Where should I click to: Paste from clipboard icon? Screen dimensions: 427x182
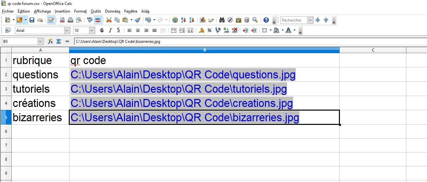tap(125, 20)
